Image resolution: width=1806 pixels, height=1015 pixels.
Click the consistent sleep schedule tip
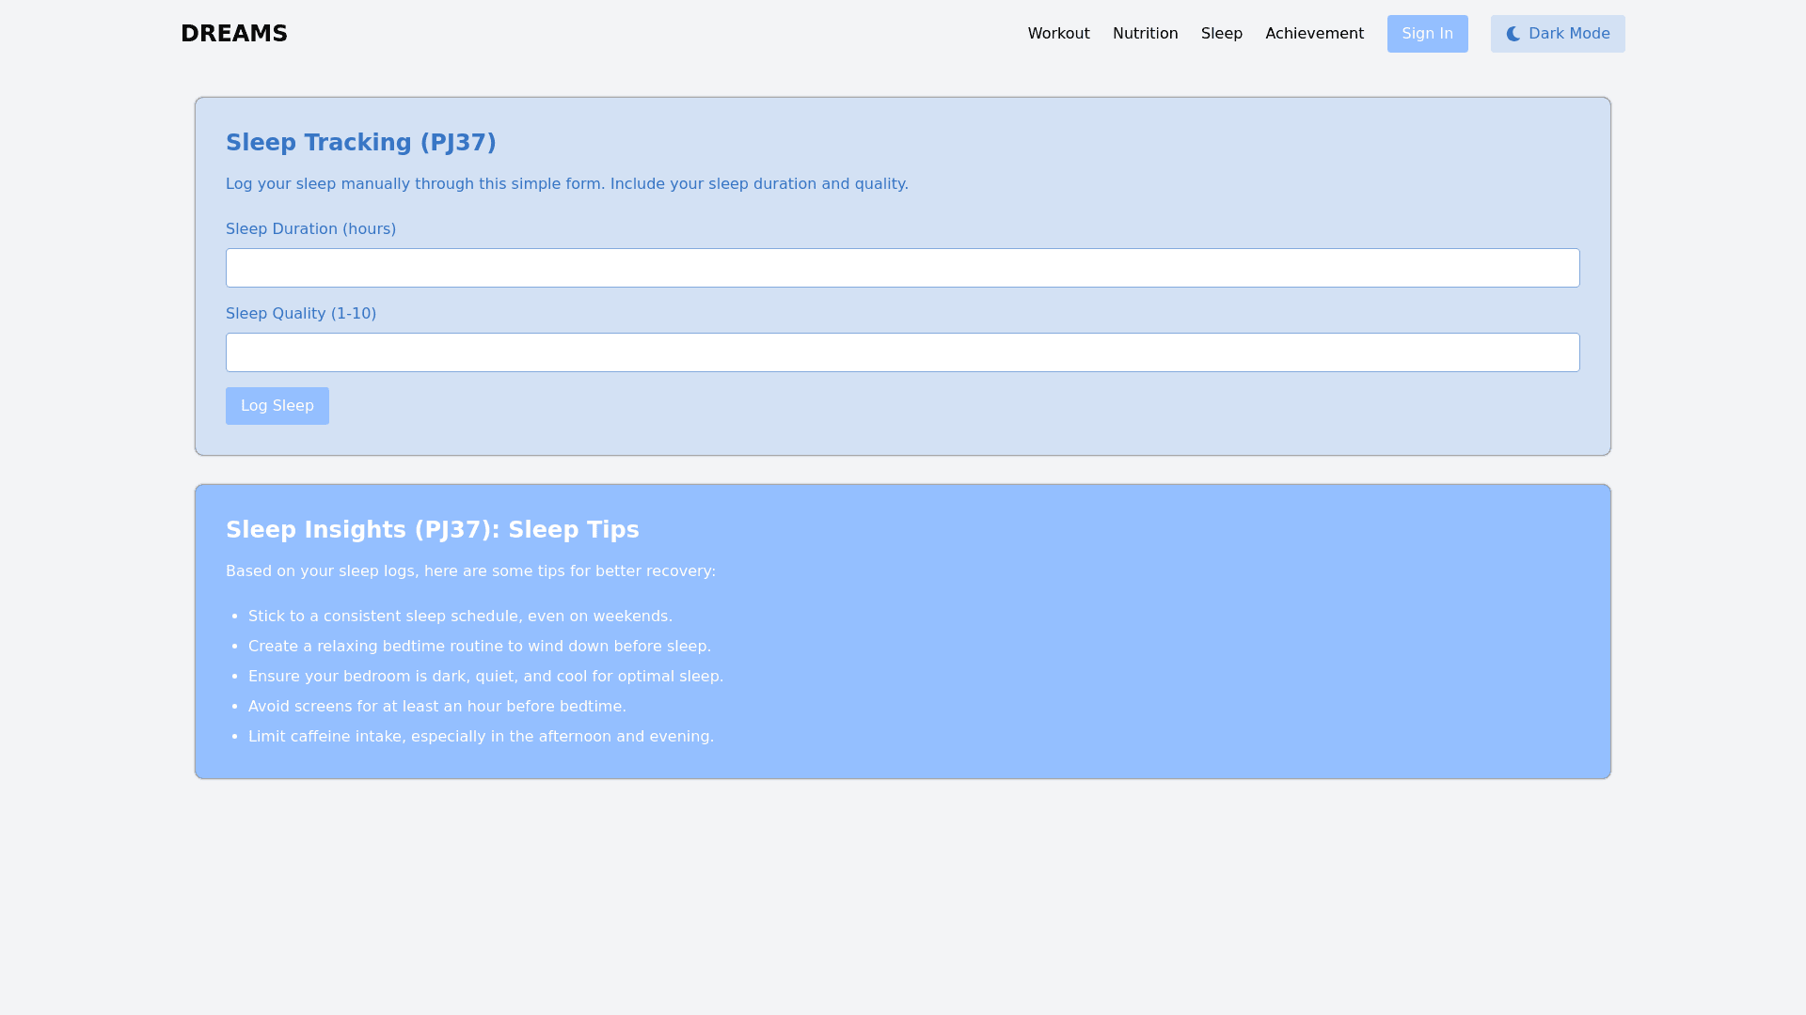click(460, 616)
